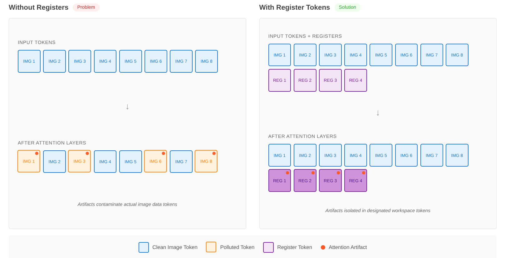The width and height of the screenshot is (505, 258).
Task: Select IMG 1 in Without Registers input tokens
Action: [x=29, y=61]
